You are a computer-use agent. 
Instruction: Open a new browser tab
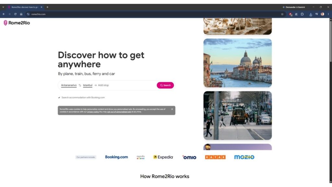pos(47,7)
